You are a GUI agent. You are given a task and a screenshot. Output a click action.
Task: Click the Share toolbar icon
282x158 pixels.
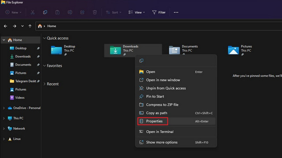click(x=82, y=12)
